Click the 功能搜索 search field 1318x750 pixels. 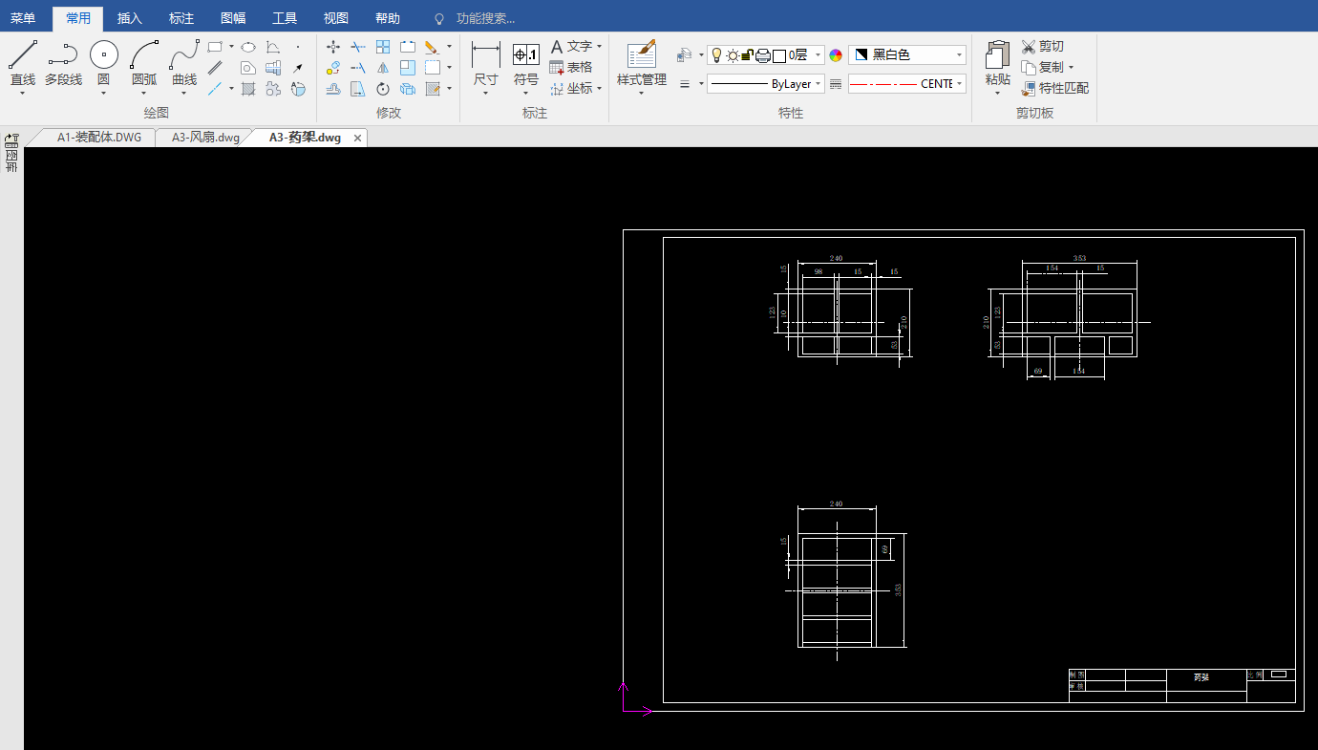click(x=486, y=18)
